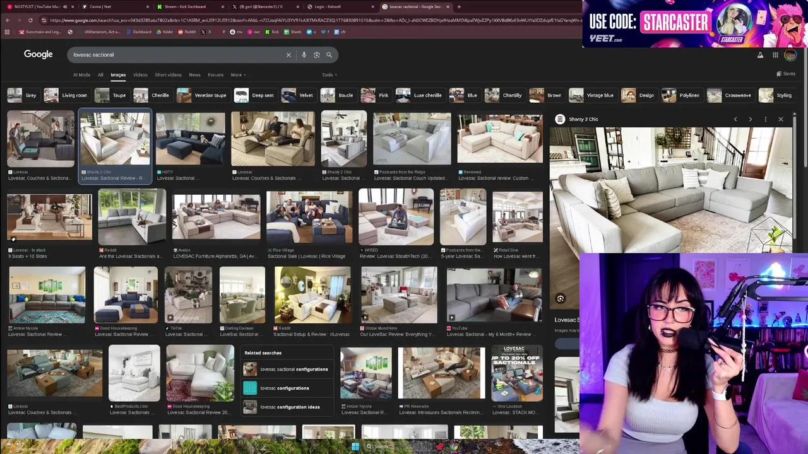The image size is (808, 454).
Task: Filter images by the Velvet chip
Action: click(298, 95)
